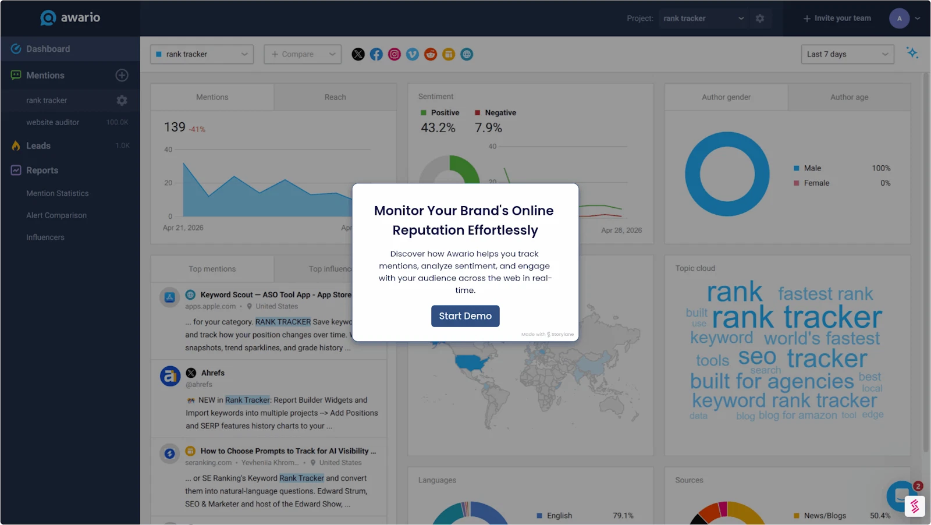Expand the account menu chevron
The height and width of the screenshot is (525, 931).
tap(918, 19)
